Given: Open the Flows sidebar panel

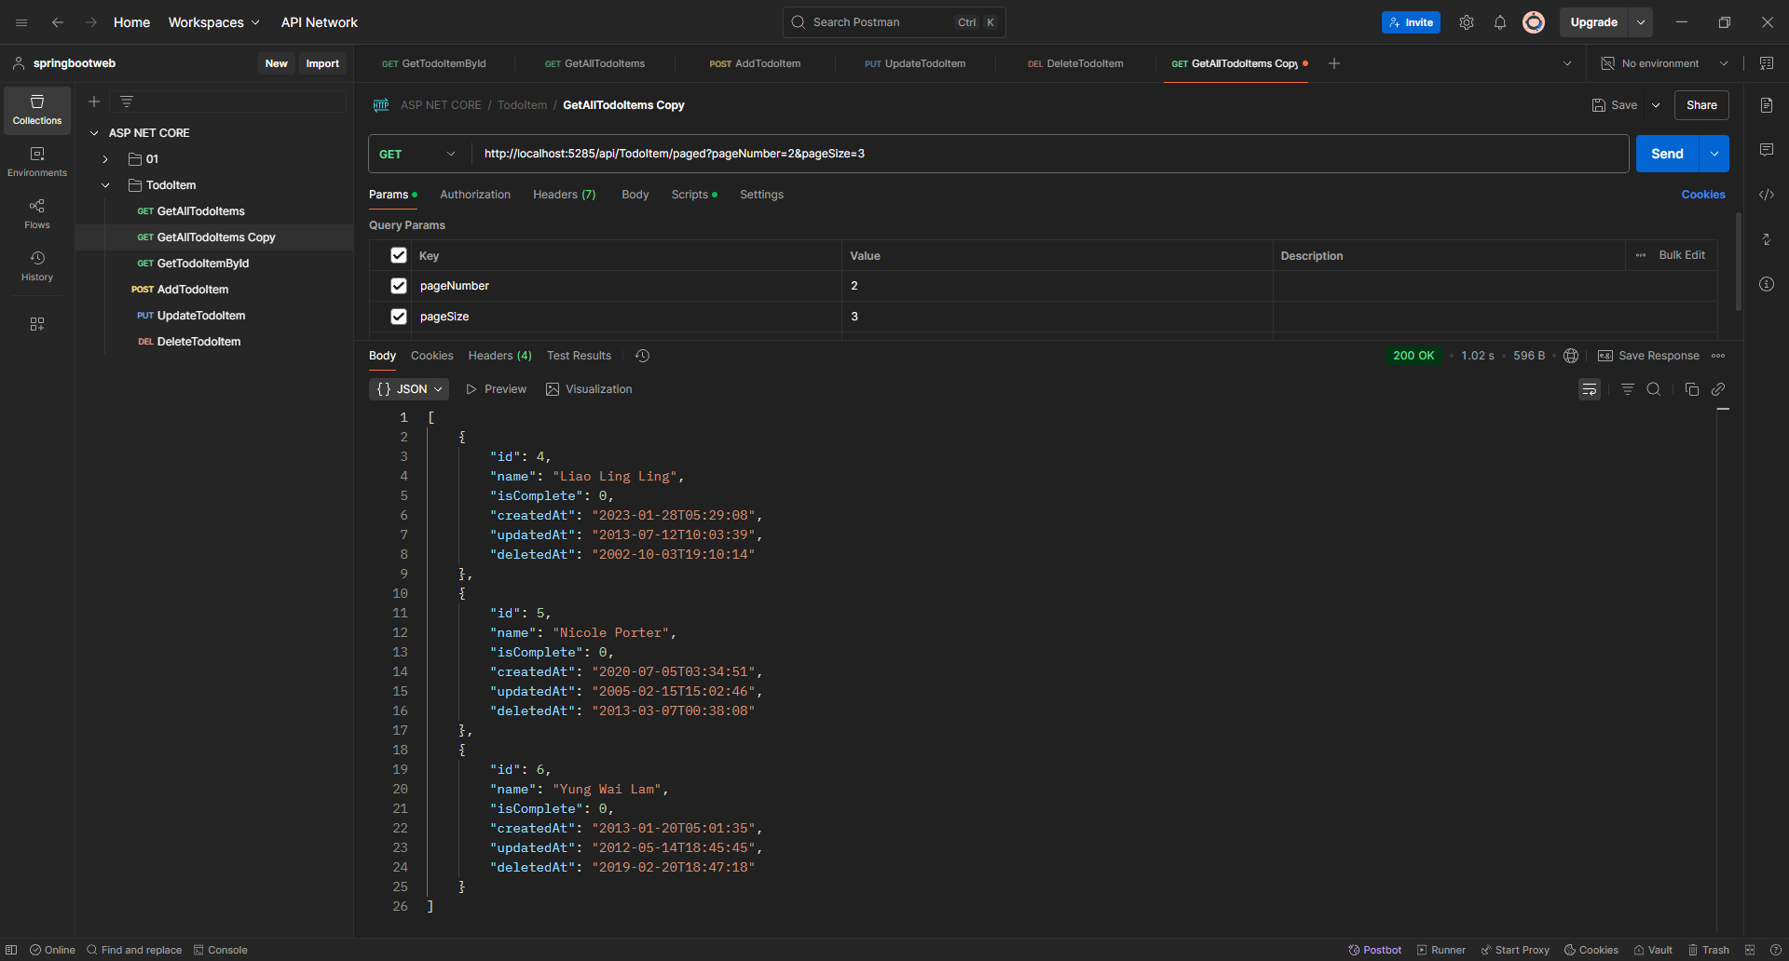Looking at the screenshot, I should pyautogui.click(x=37, y=213).
